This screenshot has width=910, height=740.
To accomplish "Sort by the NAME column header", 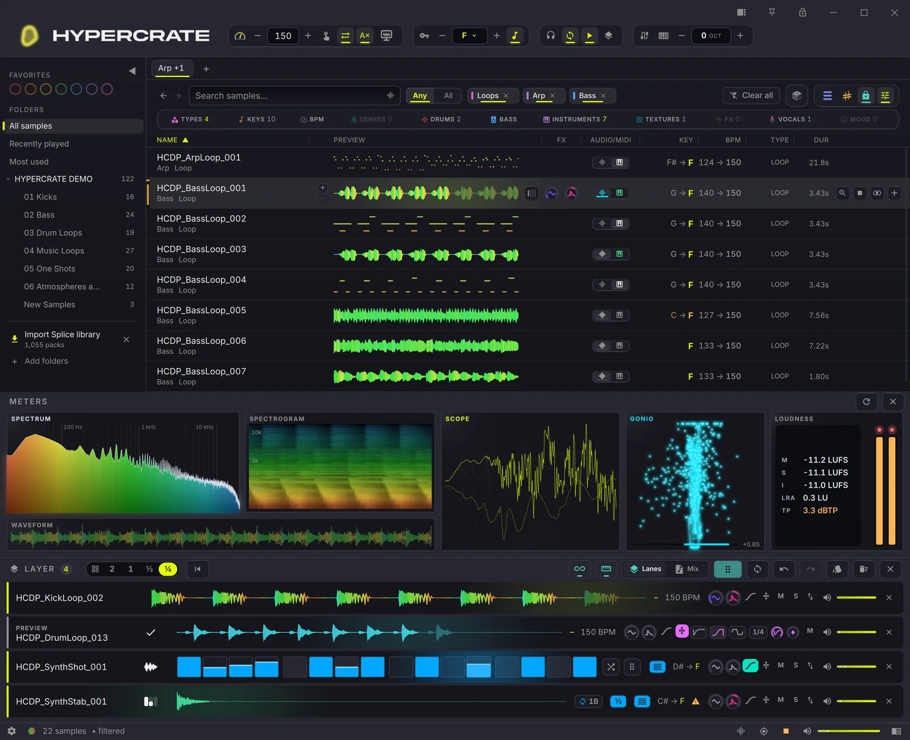I will click(x=173, y=140).
